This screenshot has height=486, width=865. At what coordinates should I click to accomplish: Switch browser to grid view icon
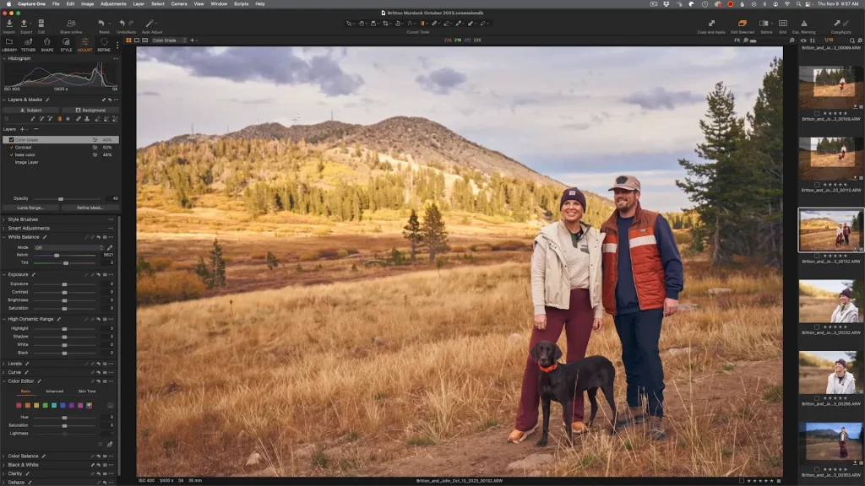coord(129,40)
